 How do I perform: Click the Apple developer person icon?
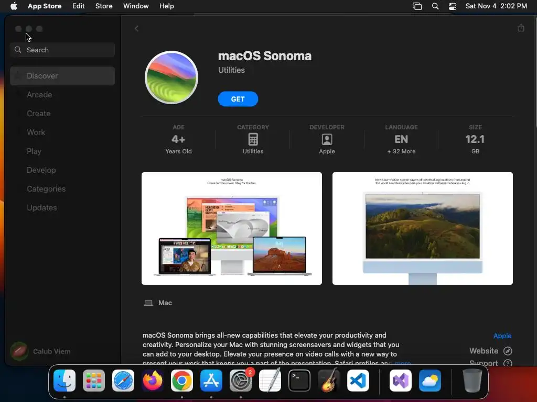pos(327,139)
